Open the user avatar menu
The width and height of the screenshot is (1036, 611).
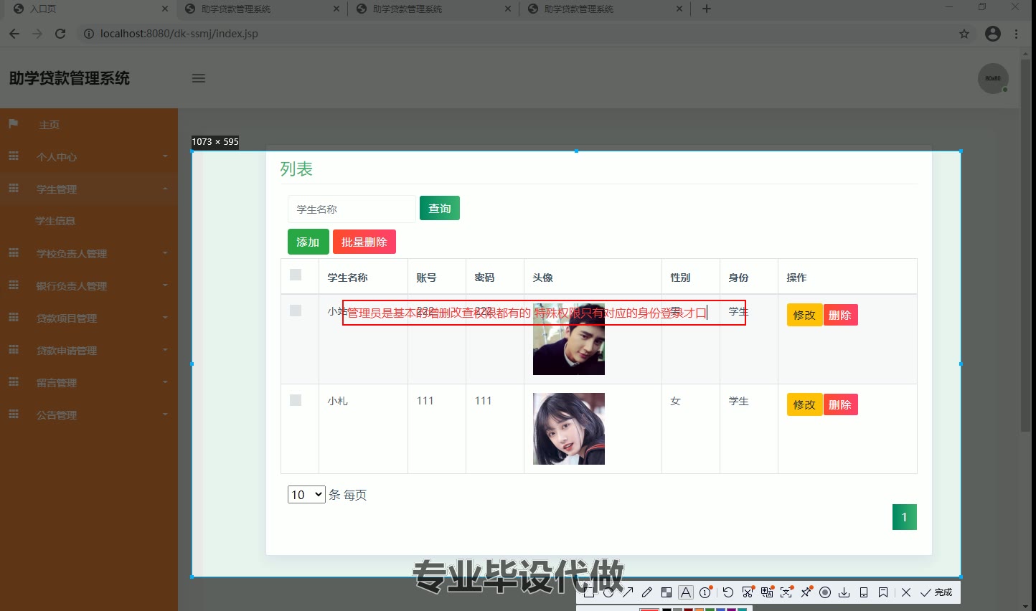pyautogui.click(x=993, y=78)
